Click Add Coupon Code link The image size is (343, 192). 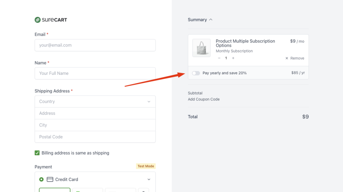(204, 99)
